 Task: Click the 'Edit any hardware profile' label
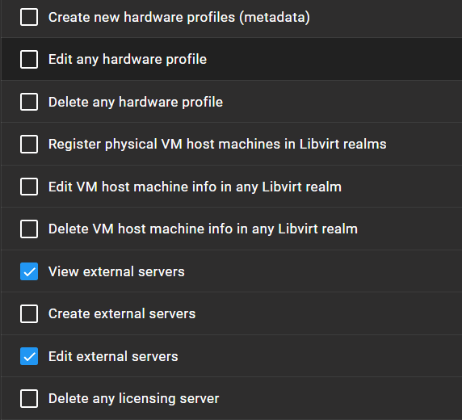(x=128, y=59)
